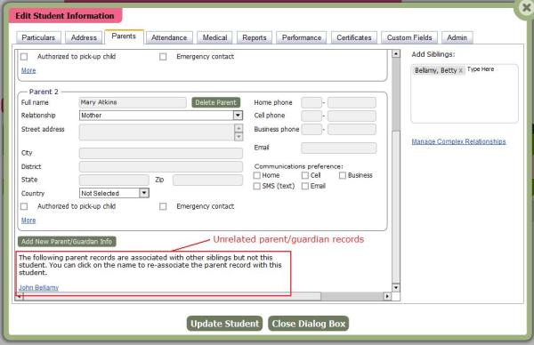Open the Custom Fields tab
Viewport: 534px width, 345px height.
409,37
